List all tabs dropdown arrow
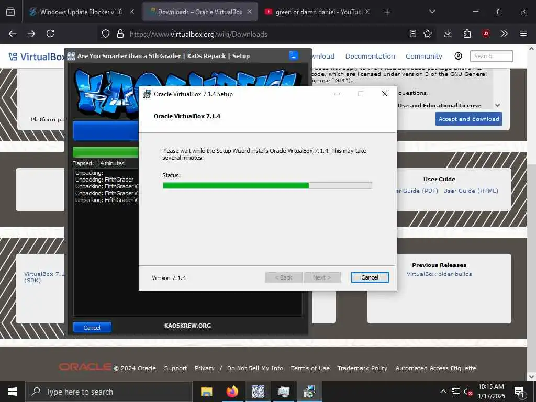This screenshot has width=536, height=402. coord(432,12)
